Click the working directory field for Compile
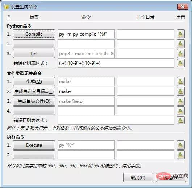Screen dimensions: 192x188 click(146, 34)
